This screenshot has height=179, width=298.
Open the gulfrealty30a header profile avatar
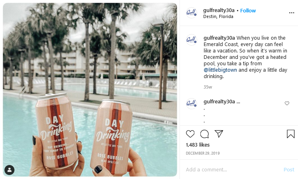[x=192, y=13]
